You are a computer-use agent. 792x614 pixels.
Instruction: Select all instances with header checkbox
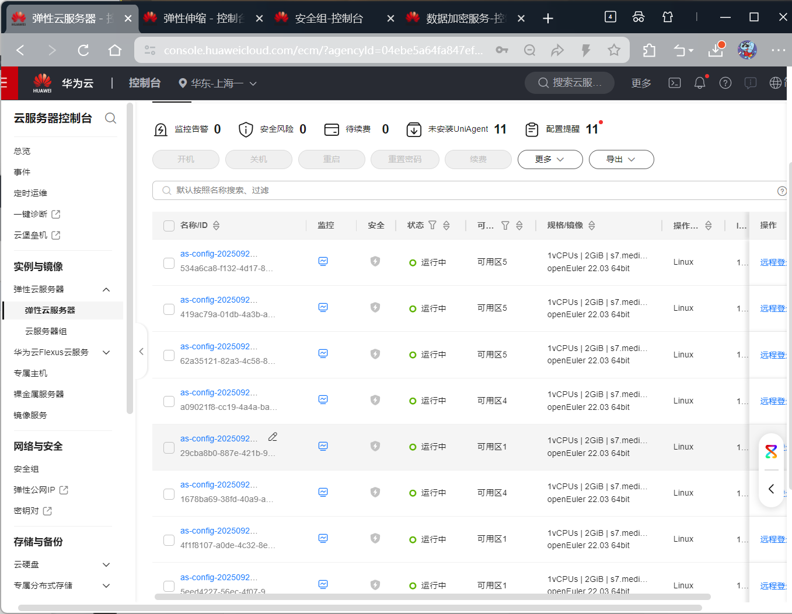pos(169,226)
